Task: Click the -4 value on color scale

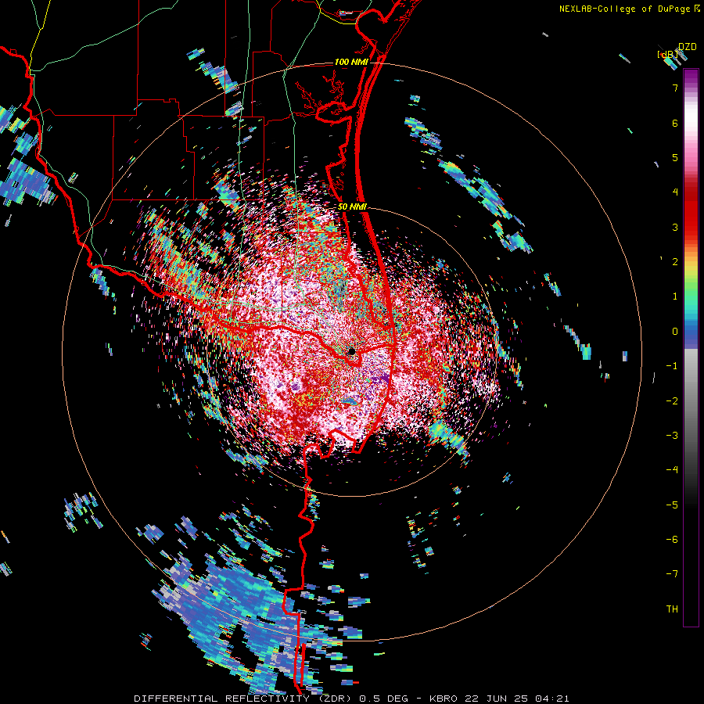Action: pos(672,470)
